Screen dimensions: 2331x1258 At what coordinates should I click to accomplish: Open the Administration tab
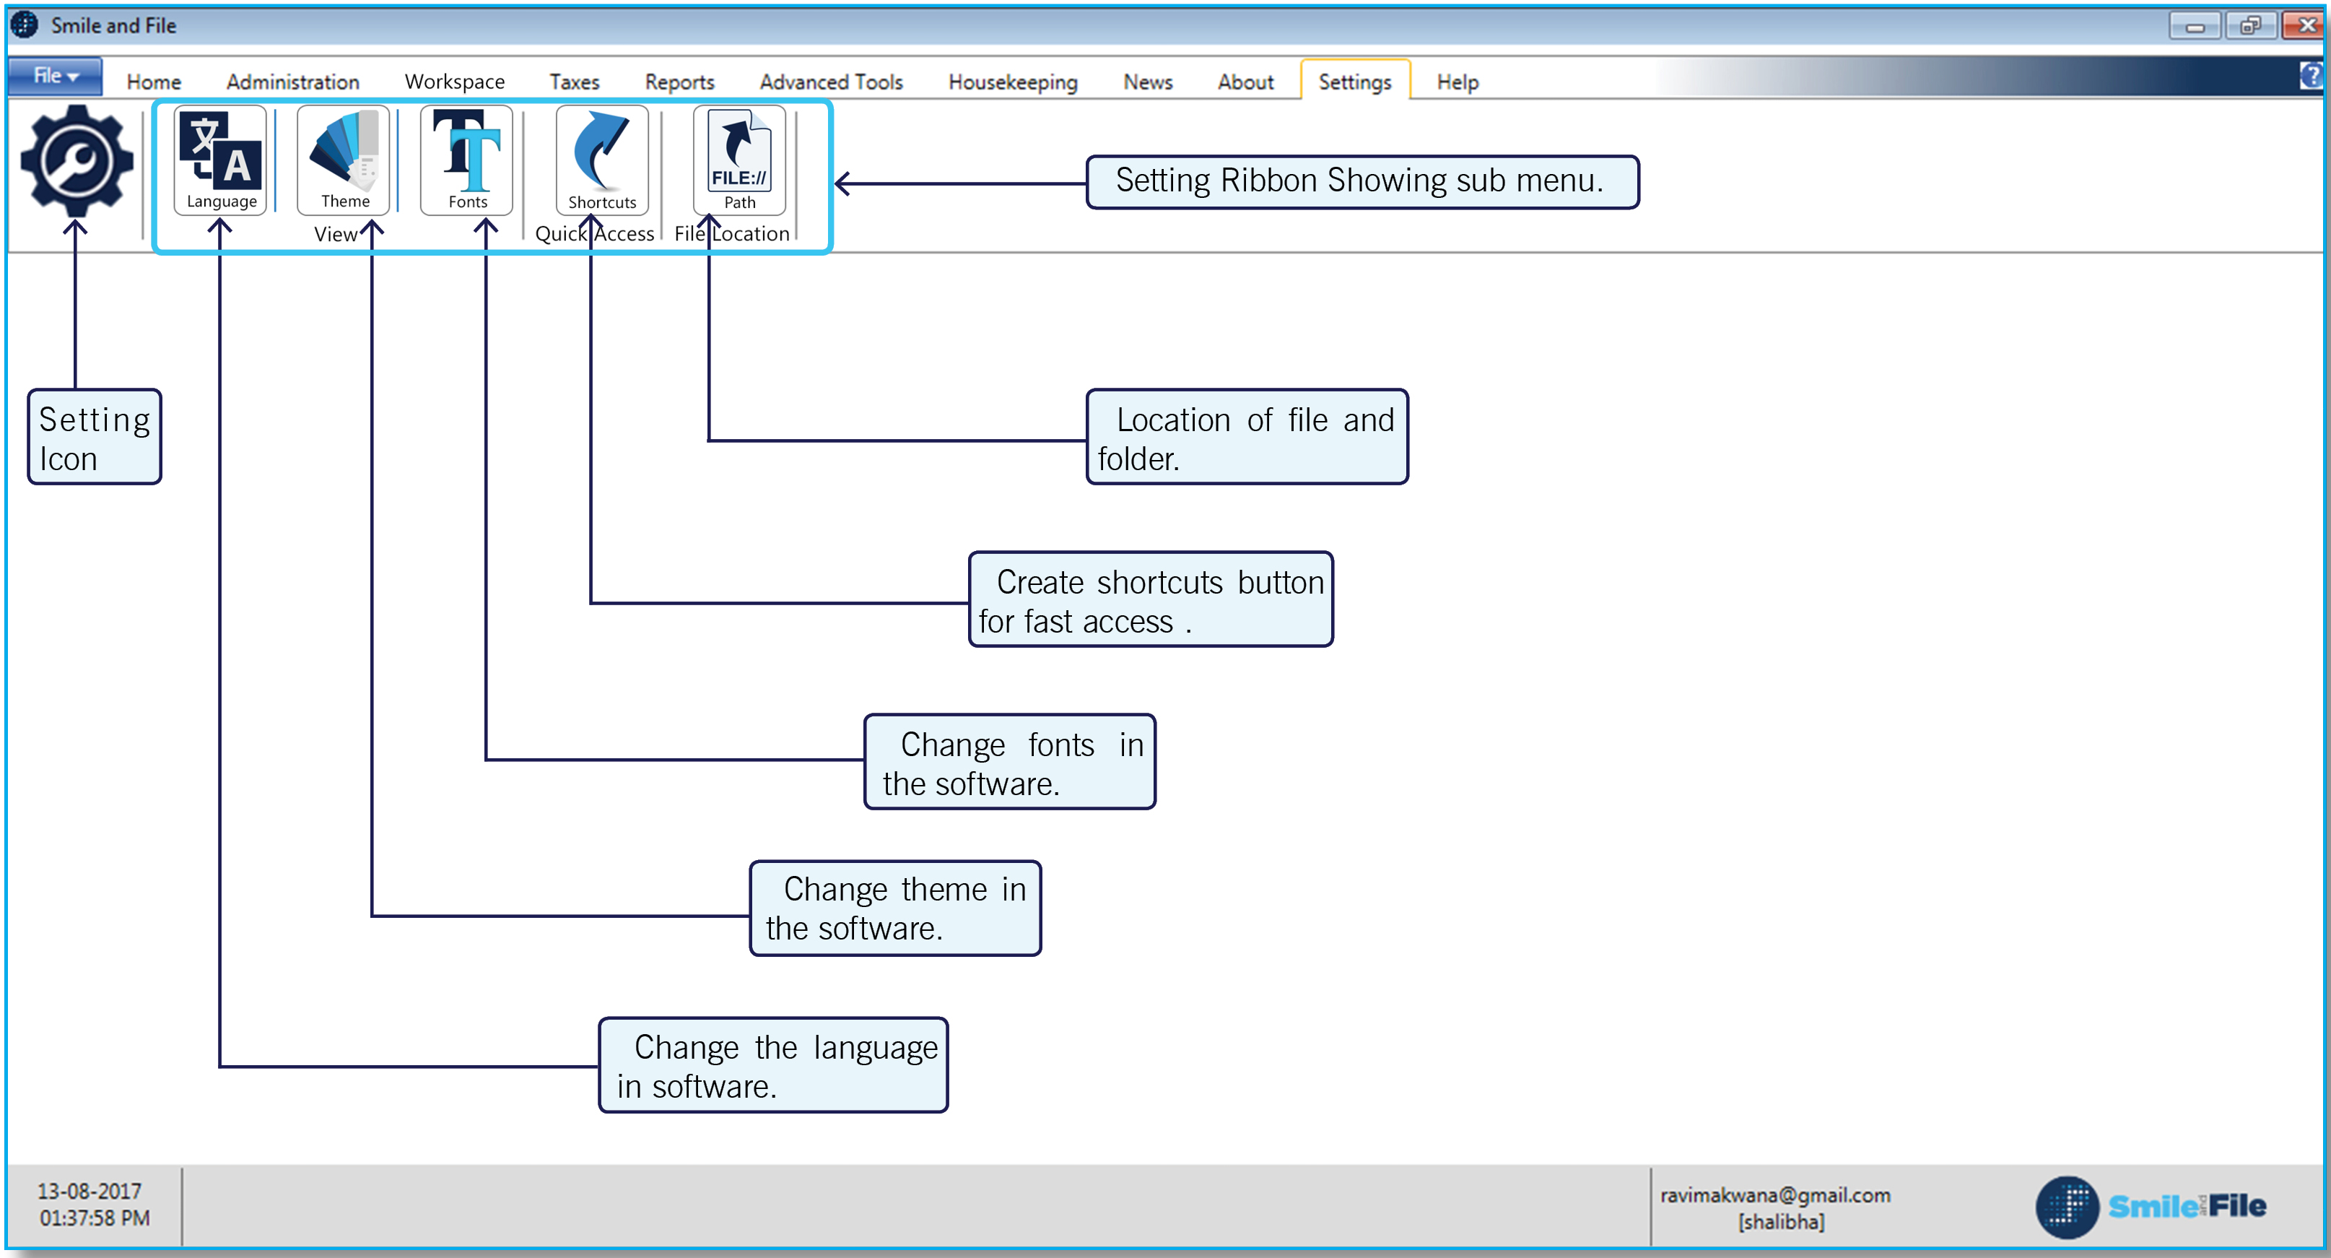pos(292,82)
